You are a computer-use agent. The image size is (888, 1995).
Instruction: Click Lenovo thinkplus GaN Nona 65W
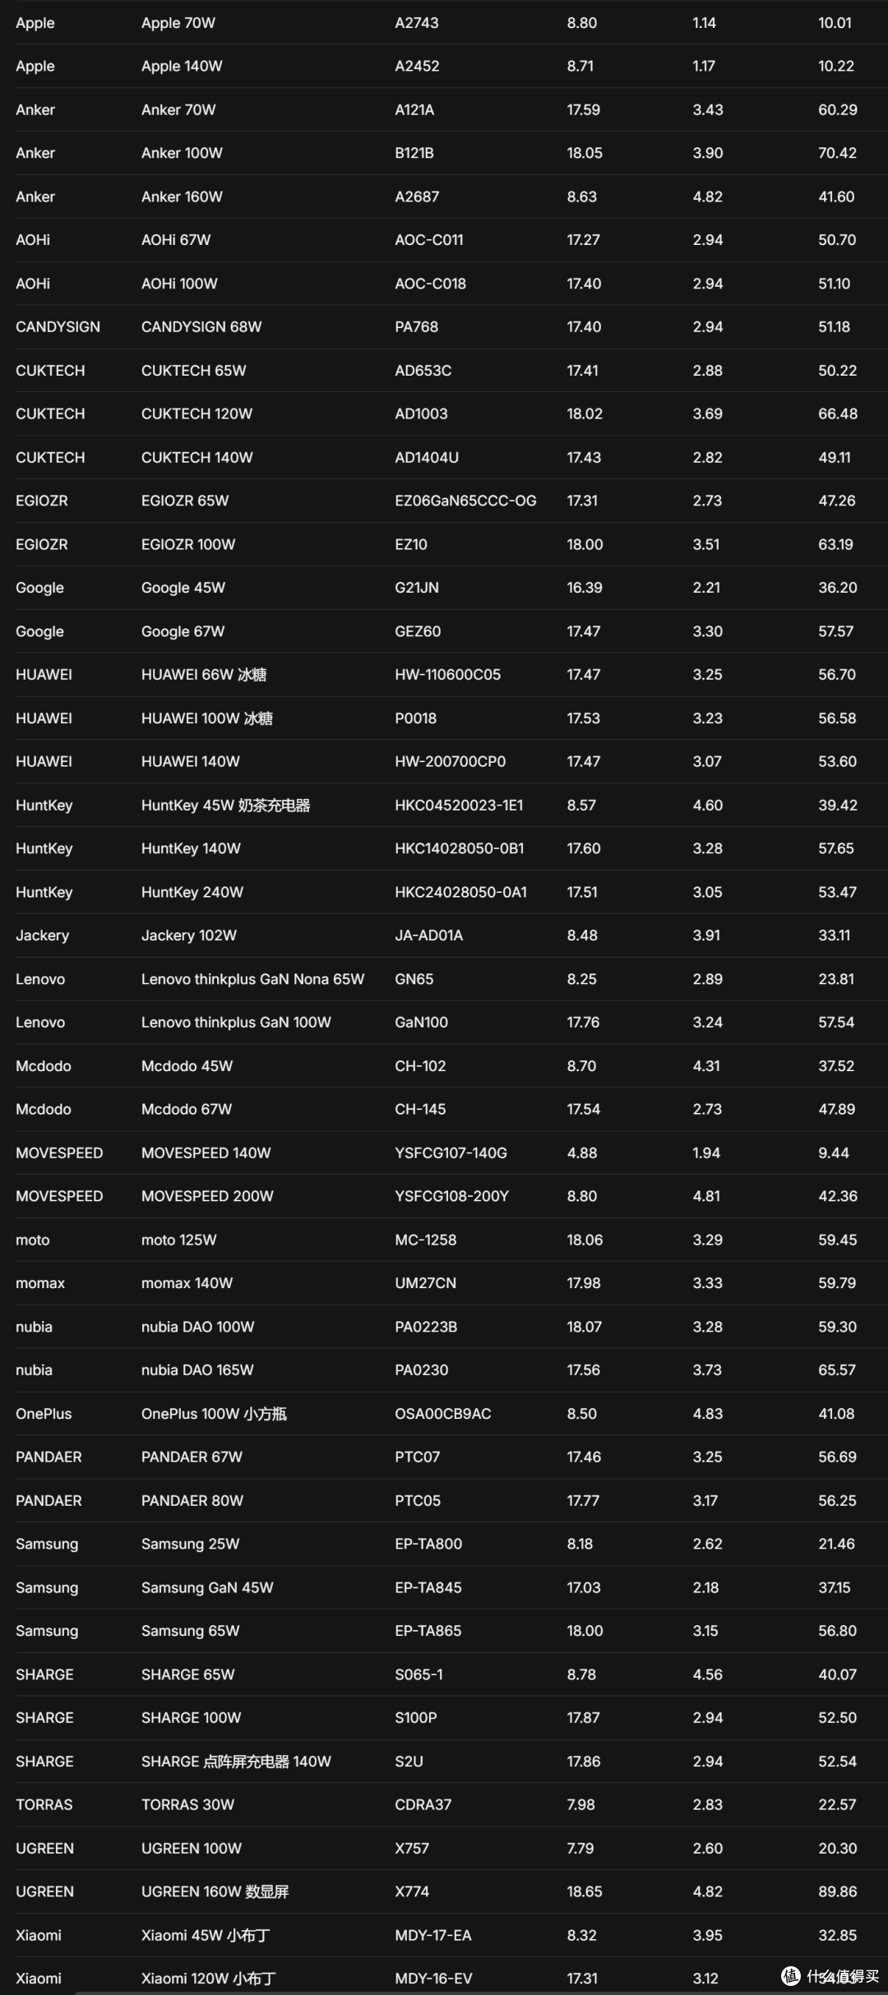252,979
